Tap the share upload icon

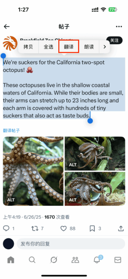121,229
